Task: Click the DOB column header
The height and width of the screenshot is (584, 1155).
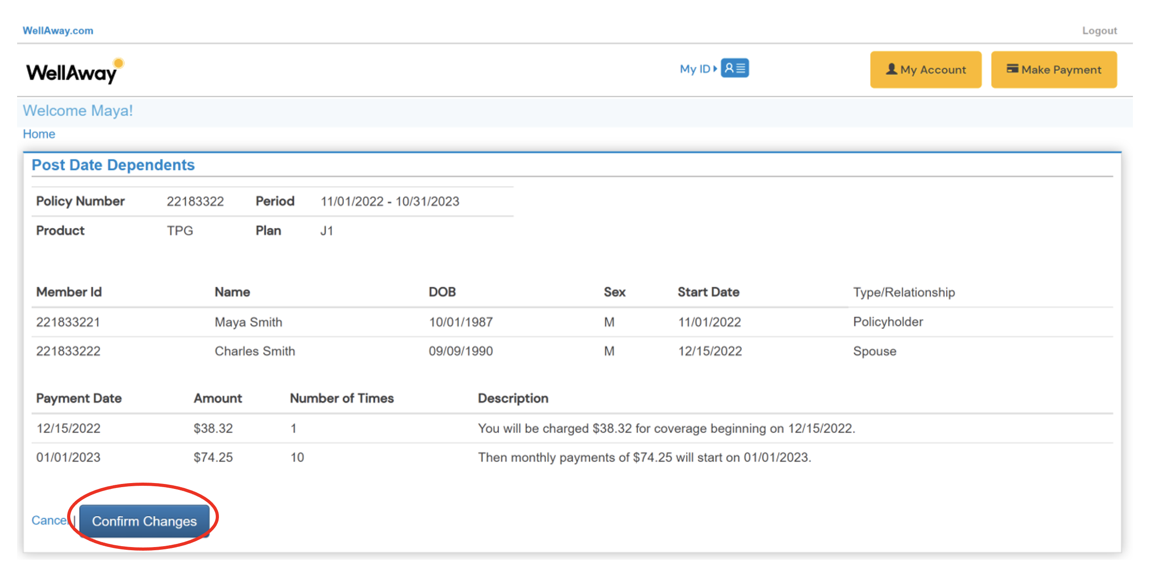Action: 442,292
